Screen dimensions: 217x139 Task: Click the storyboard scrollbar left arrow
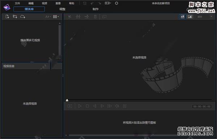[x=66, y=135]
